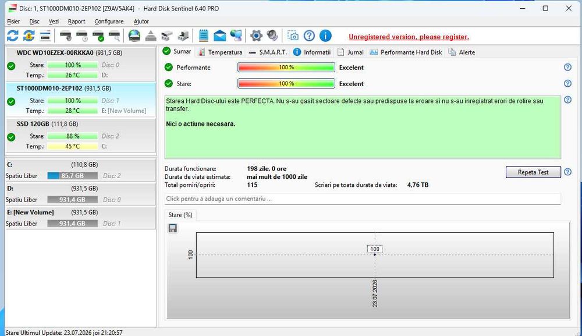Click the second gray drive connector icon

tap(183, 36)
